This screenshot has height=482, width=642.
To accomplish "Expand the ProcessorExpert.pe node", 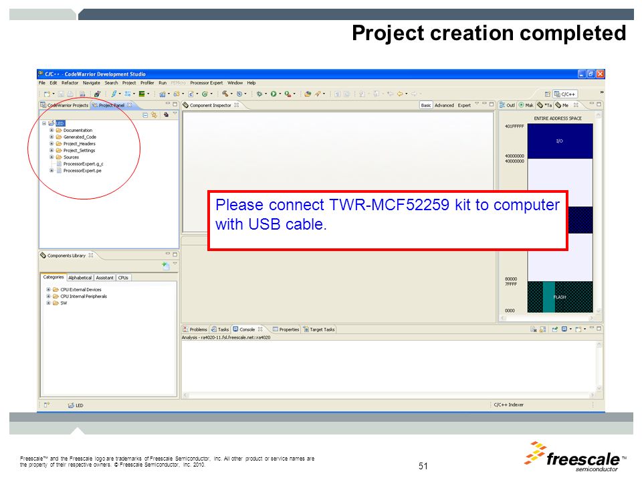I will pyautogui.click(x=51, y=171).
